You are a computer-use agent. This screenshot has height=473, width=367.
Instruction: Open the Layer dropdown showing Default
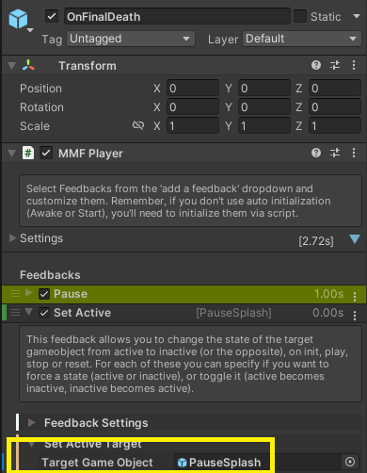pyautogui.click(x=302, y=39)
